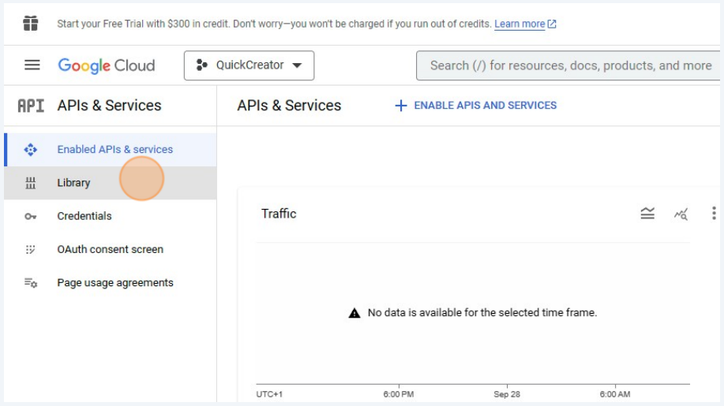Click the Page usage agreements settings icon
Viewport: 724px width, 406px height.
[31, 282]
